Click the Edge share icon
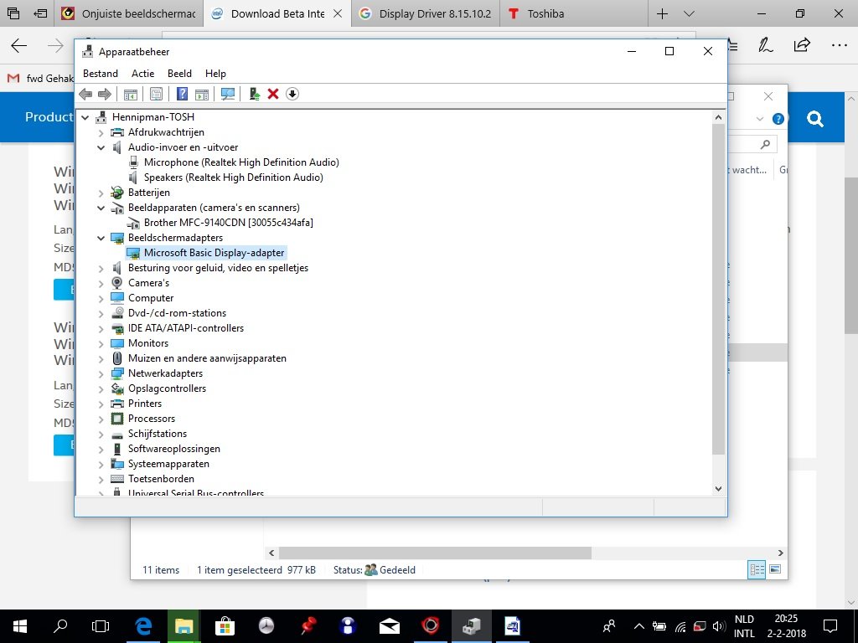This screenshot has width=858, height=643. click(802, 45)
